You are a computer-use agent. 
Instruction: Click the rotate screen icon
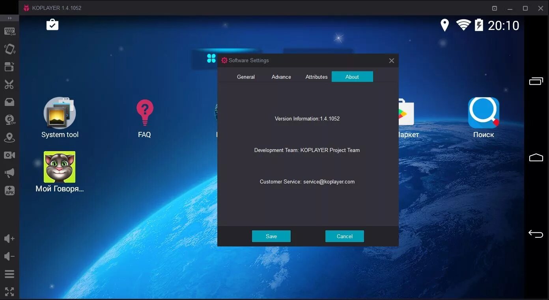[x=9, y=67]
